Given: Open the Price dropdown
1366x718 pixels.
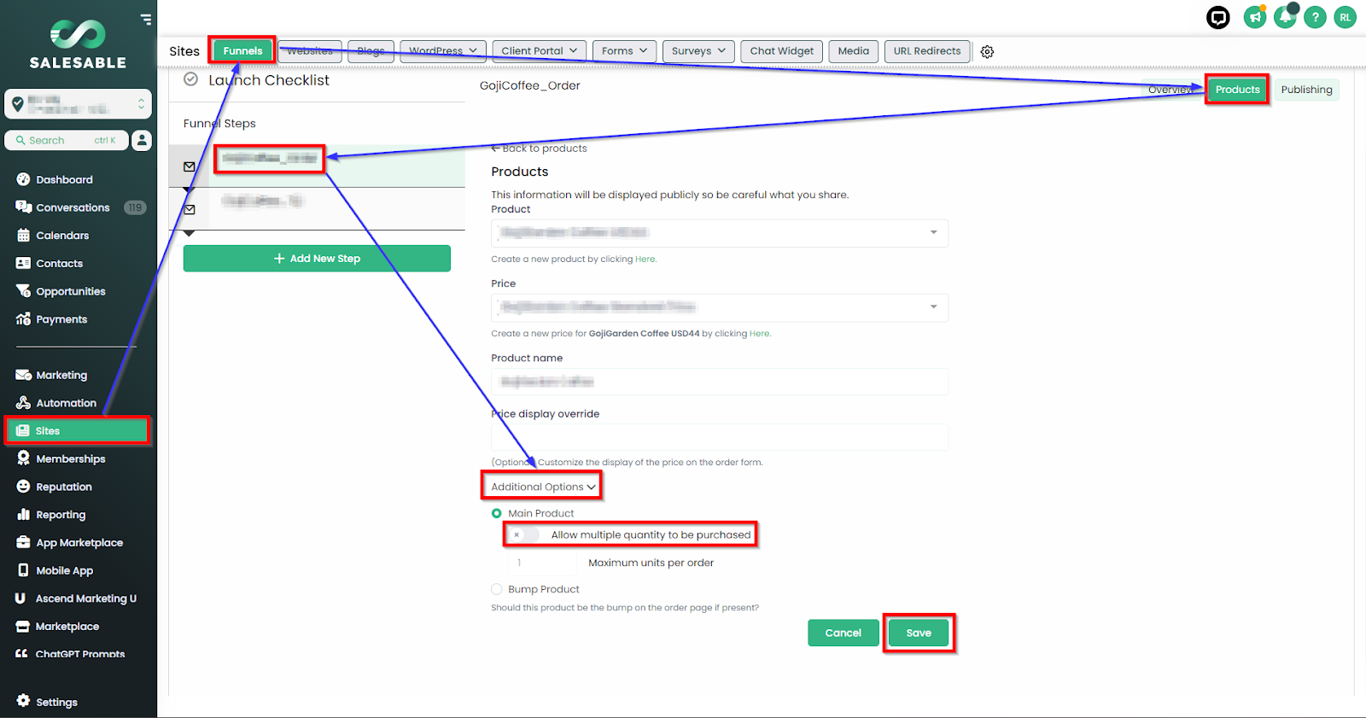Looking at the screenshot, I should (720, 307).
